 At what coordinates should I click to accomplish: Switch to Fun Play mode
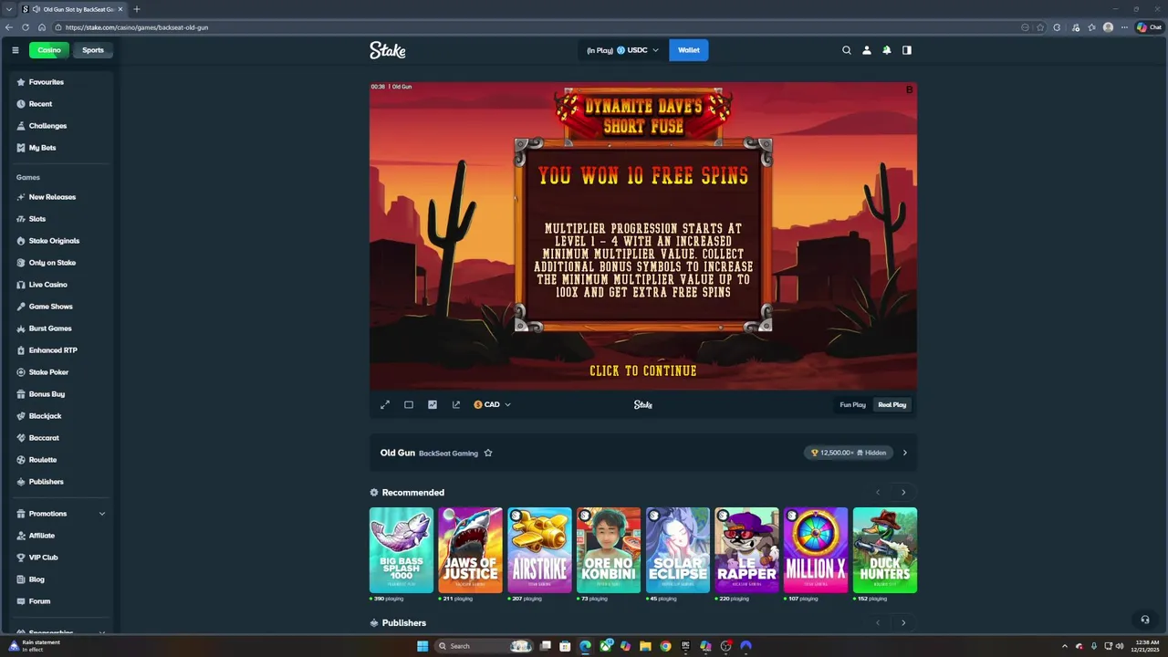tap(852, 404)
